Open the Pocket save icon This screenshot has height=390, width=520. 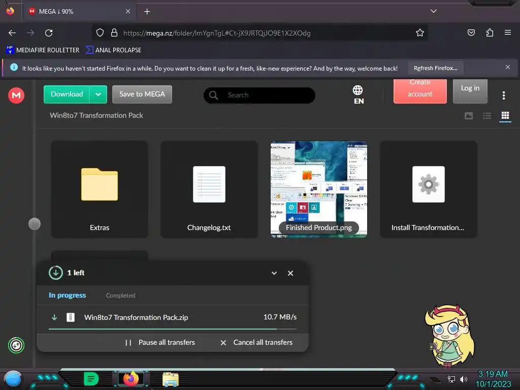[x=471, y=32]
